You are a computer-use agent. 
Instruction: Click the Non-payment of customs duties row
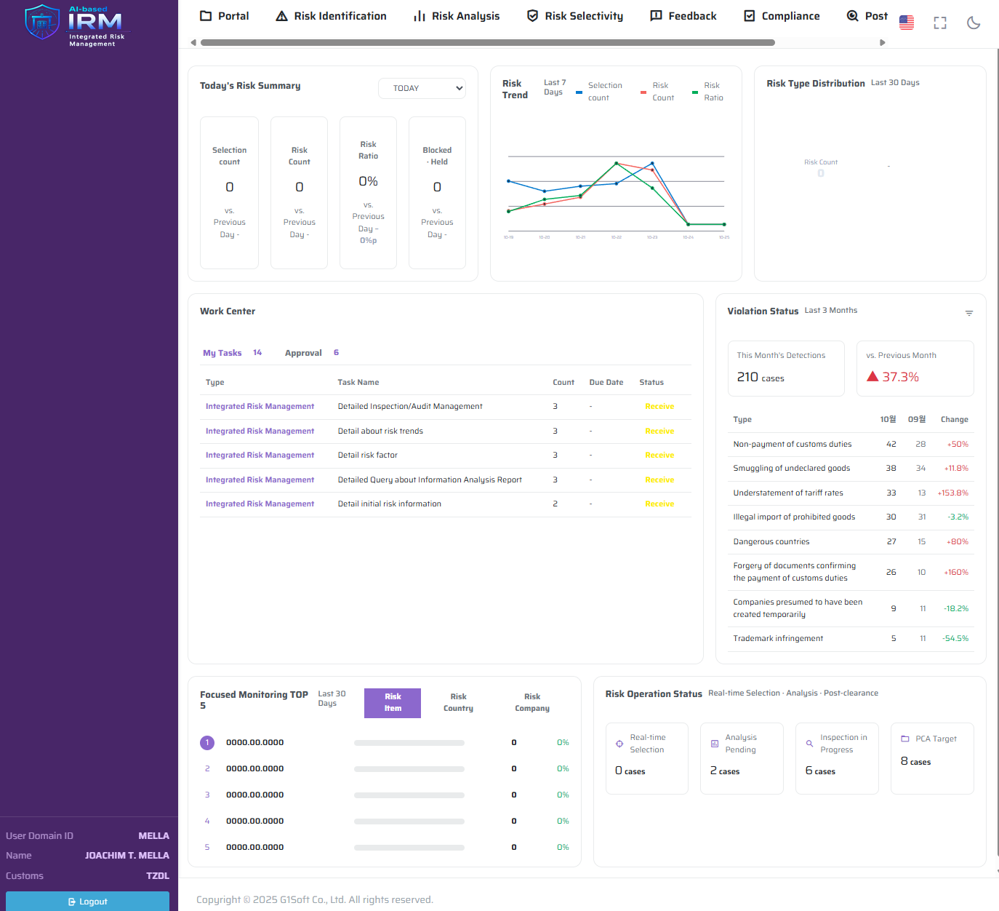[851, 445]
